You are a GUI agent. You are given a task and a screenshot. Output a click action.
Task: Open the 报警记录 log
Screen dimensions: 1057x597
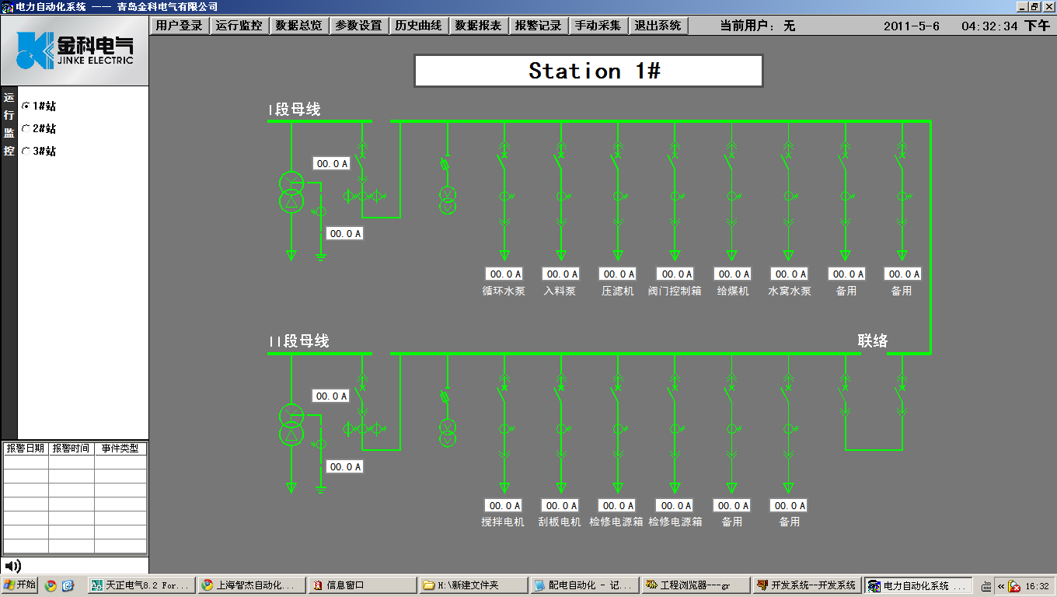538,26
